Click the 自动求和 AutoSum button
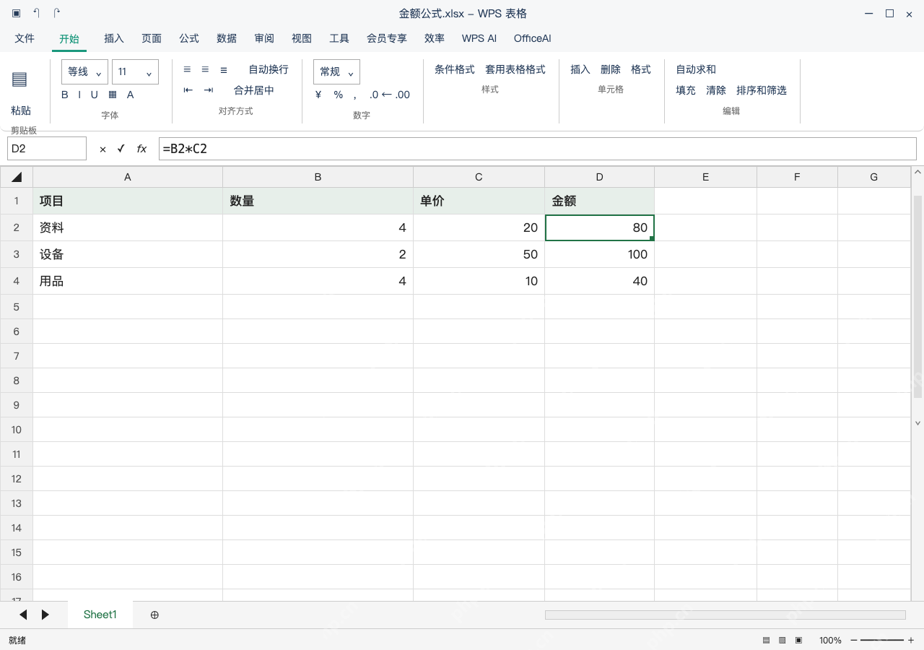924x650 pixels. pyautogui.click(x=696, y=69)
